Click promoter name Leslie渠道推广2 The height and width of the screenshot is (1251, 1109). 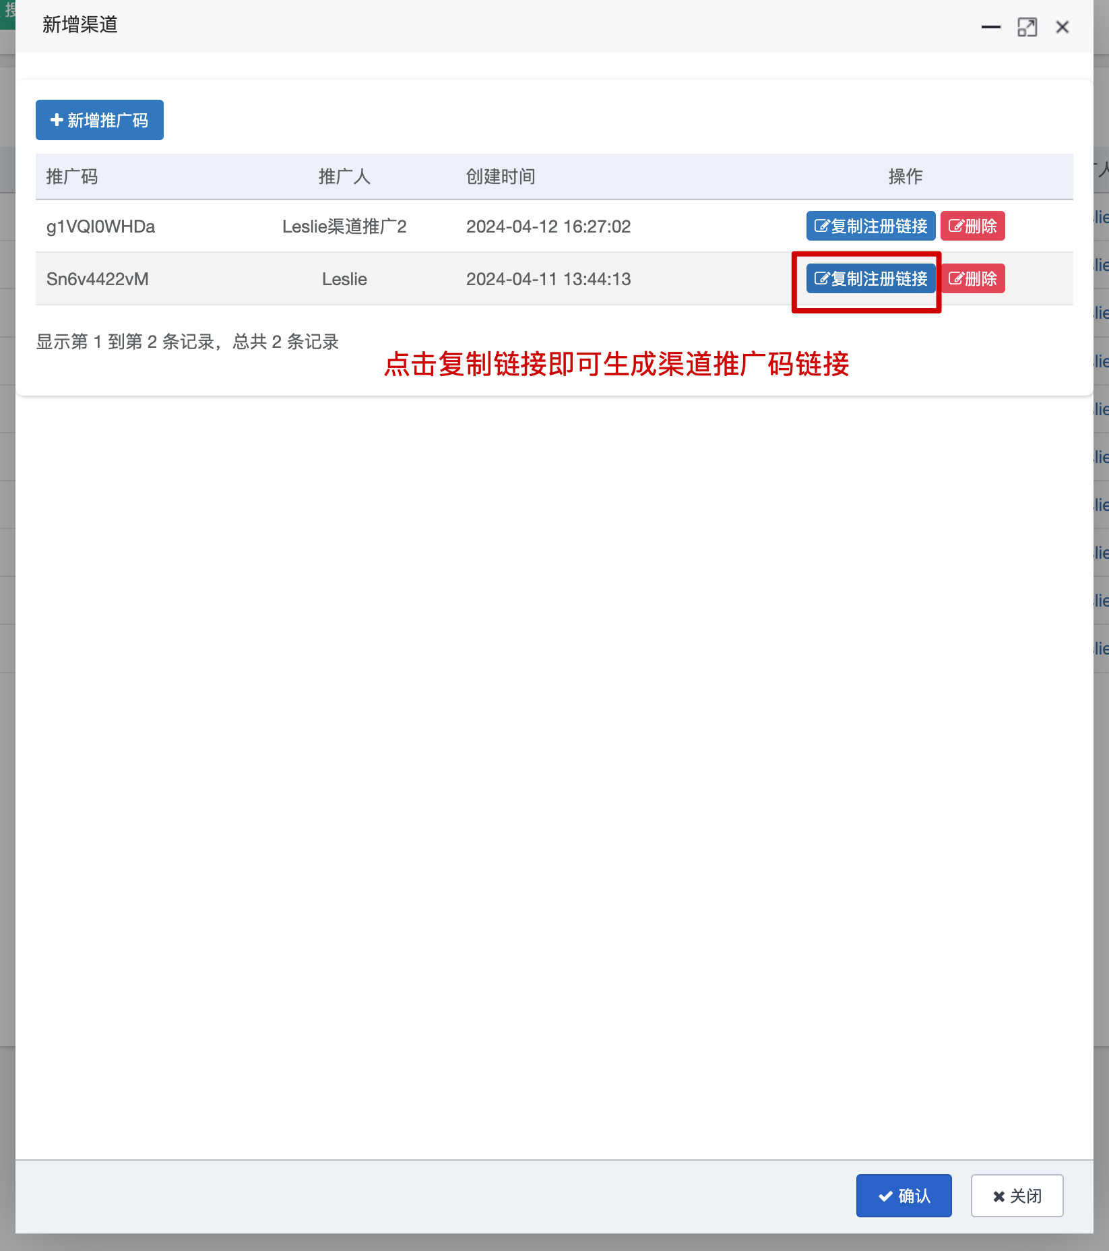coord(344,226)
